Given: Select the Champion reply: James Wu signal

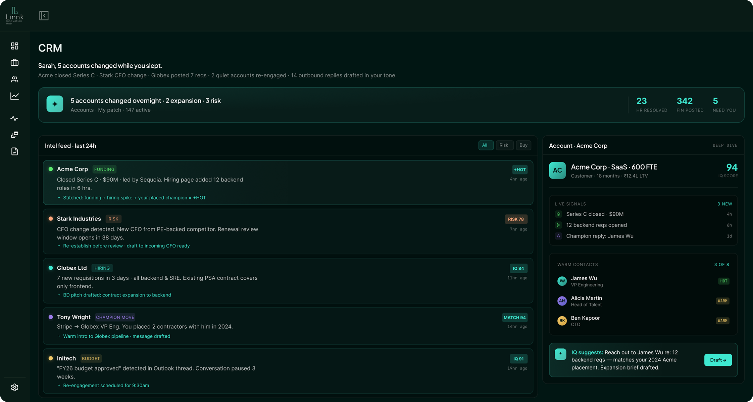Looking at the screenshot, I should coord(643,236).
